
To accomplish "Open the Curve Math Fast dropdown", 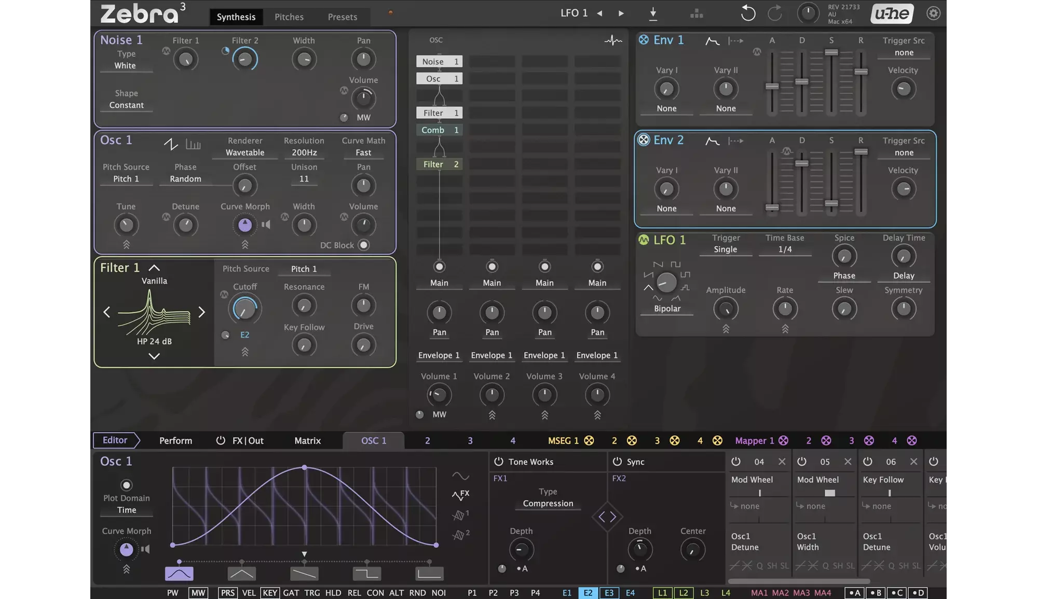I will point(363,152).
